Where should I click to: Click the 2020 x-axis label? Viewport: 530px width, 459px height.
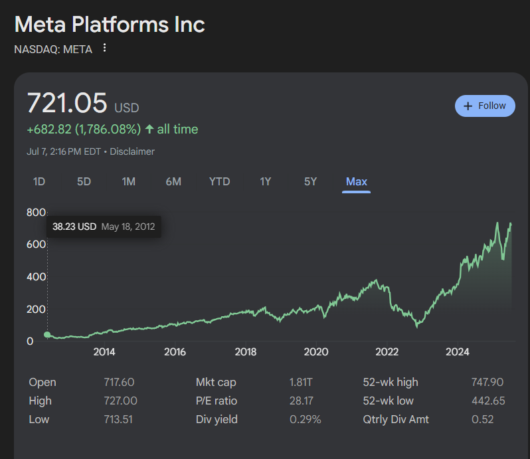pos(316,352)
